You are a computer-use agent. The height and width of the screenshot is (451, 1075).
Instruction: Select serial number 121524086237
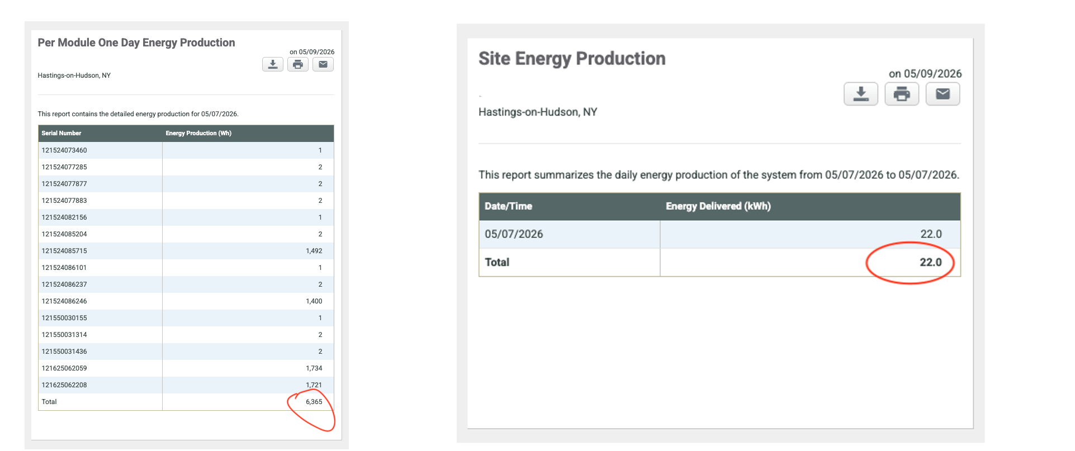64,284
